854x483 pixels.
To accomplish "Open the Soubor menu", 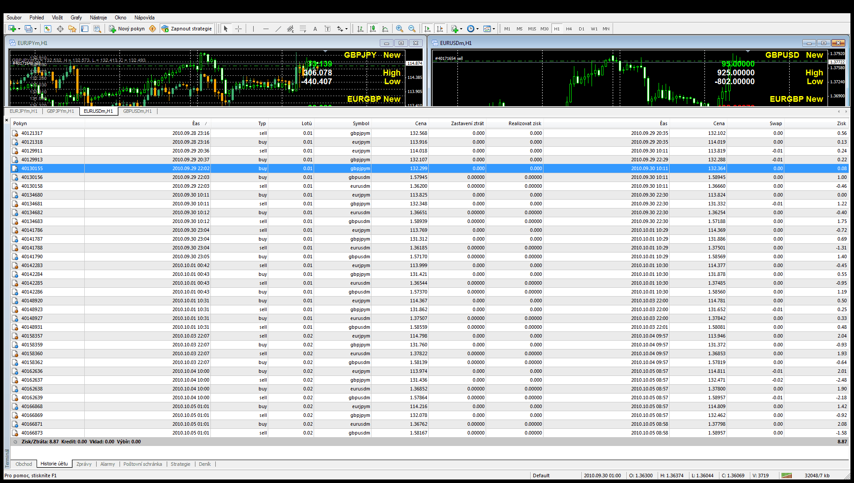I will 14,18.
